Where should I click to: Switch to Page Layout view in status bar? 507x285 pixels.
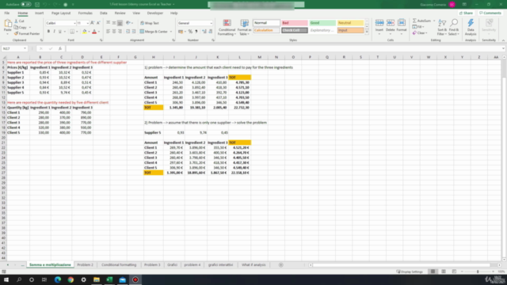pos(444,272)
